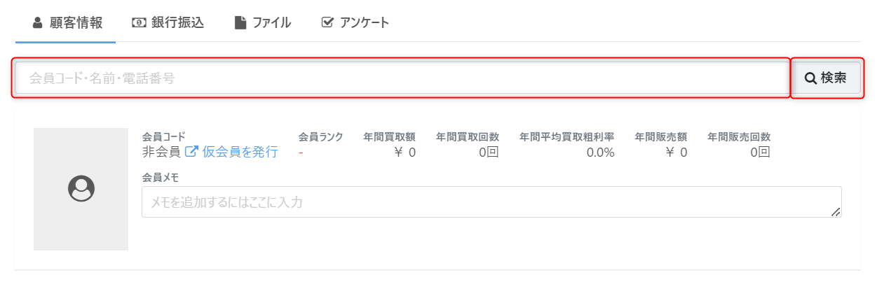This screenshot has height=289, width=877.
Task: Click the 年間平均買取粗利率 0.0% value
Action: coord(600,152)
